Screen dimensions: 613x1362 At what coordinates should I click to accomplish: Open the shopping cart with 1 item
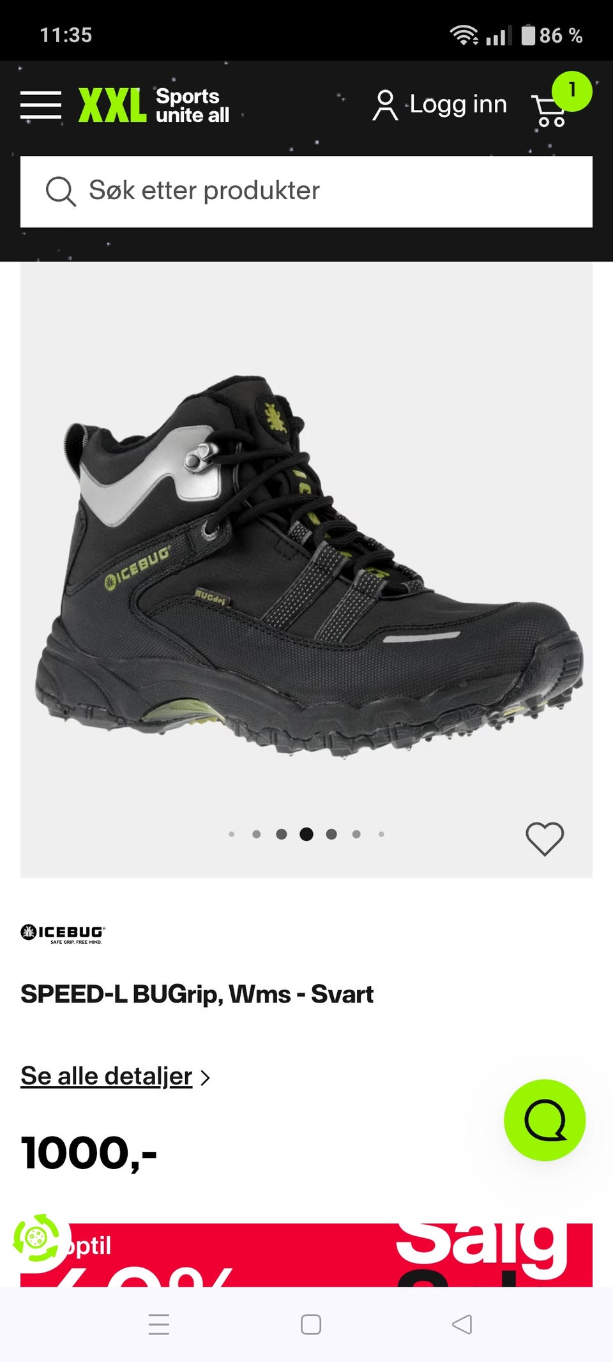click(560, 102)
